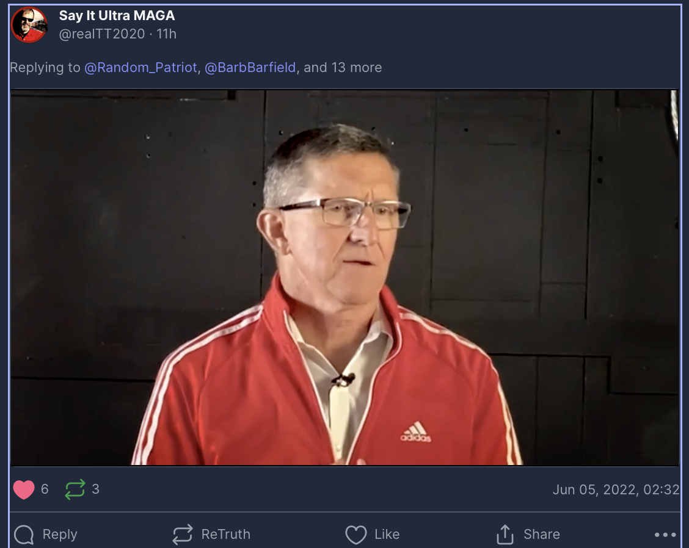689x548 pixels.
Task: Click the Reply button label
Action: [60, 535]
